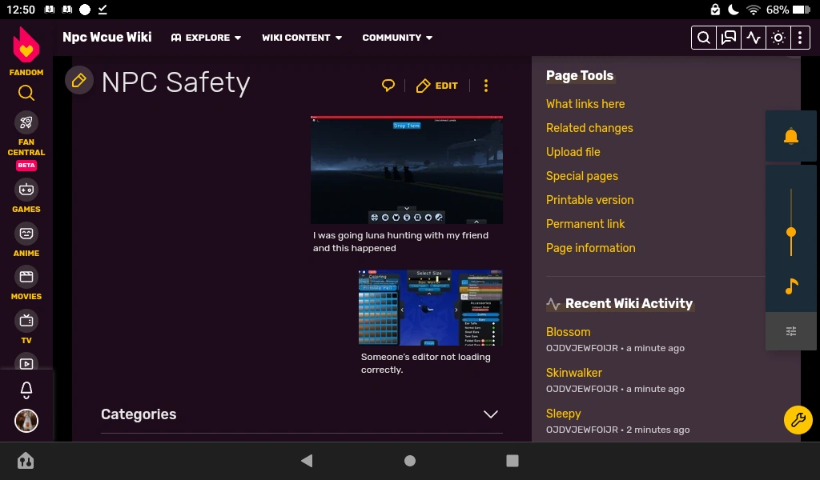Open the page comments speech bubble icon
Image resolution: width=820 pixels, height=480 pixels.
(388, 86)
